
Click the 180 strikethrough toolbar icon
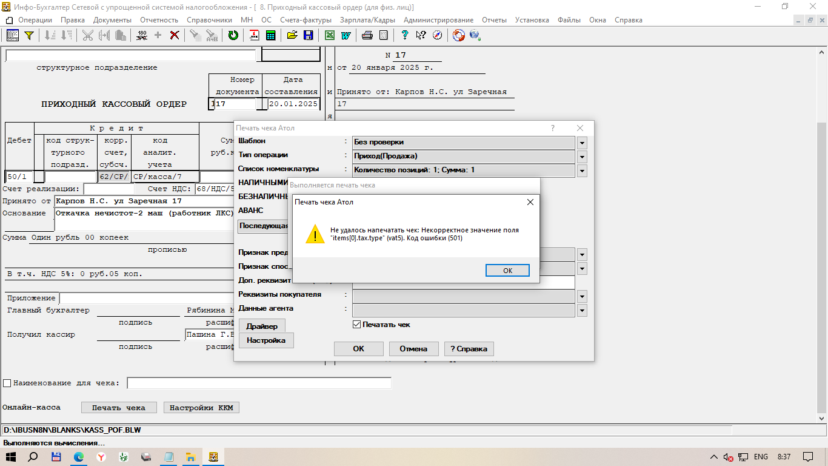pyautogui.click(x=142, y=35)
